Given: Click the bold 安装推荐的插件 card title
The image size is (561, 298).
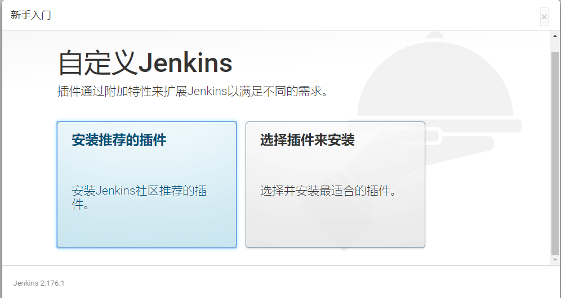Looking at the screenshot, I should point(119,140).
